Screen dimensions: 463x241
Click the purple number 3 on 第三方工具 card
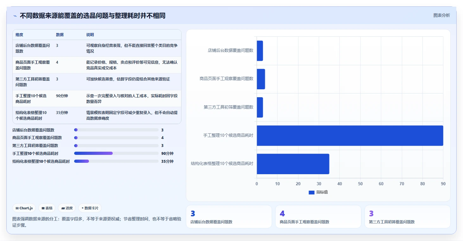pos(371,214)
